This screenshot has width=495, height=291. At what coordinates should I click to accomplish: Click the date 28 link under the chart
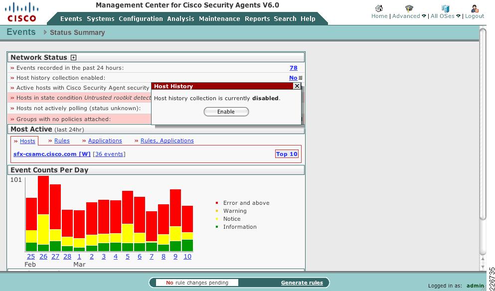67,257
